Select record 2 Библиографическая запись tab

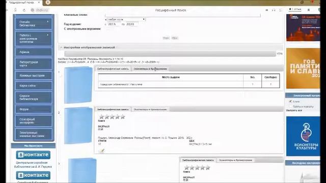pos(113,109)
